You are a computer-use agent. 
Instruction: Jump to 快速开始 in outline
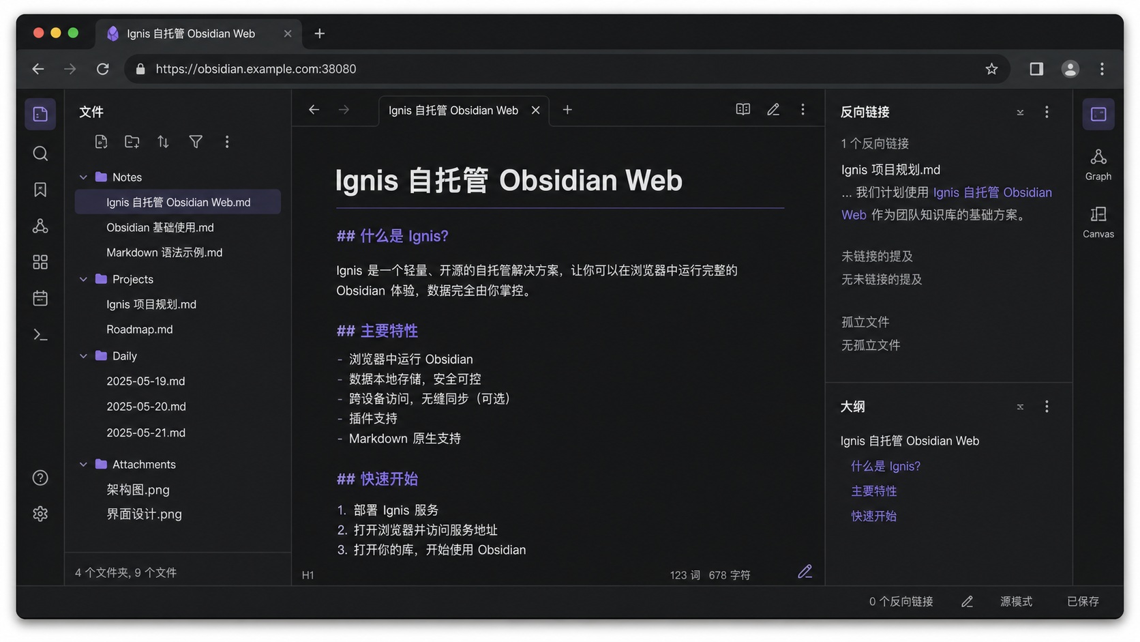(x=873, y=516)
